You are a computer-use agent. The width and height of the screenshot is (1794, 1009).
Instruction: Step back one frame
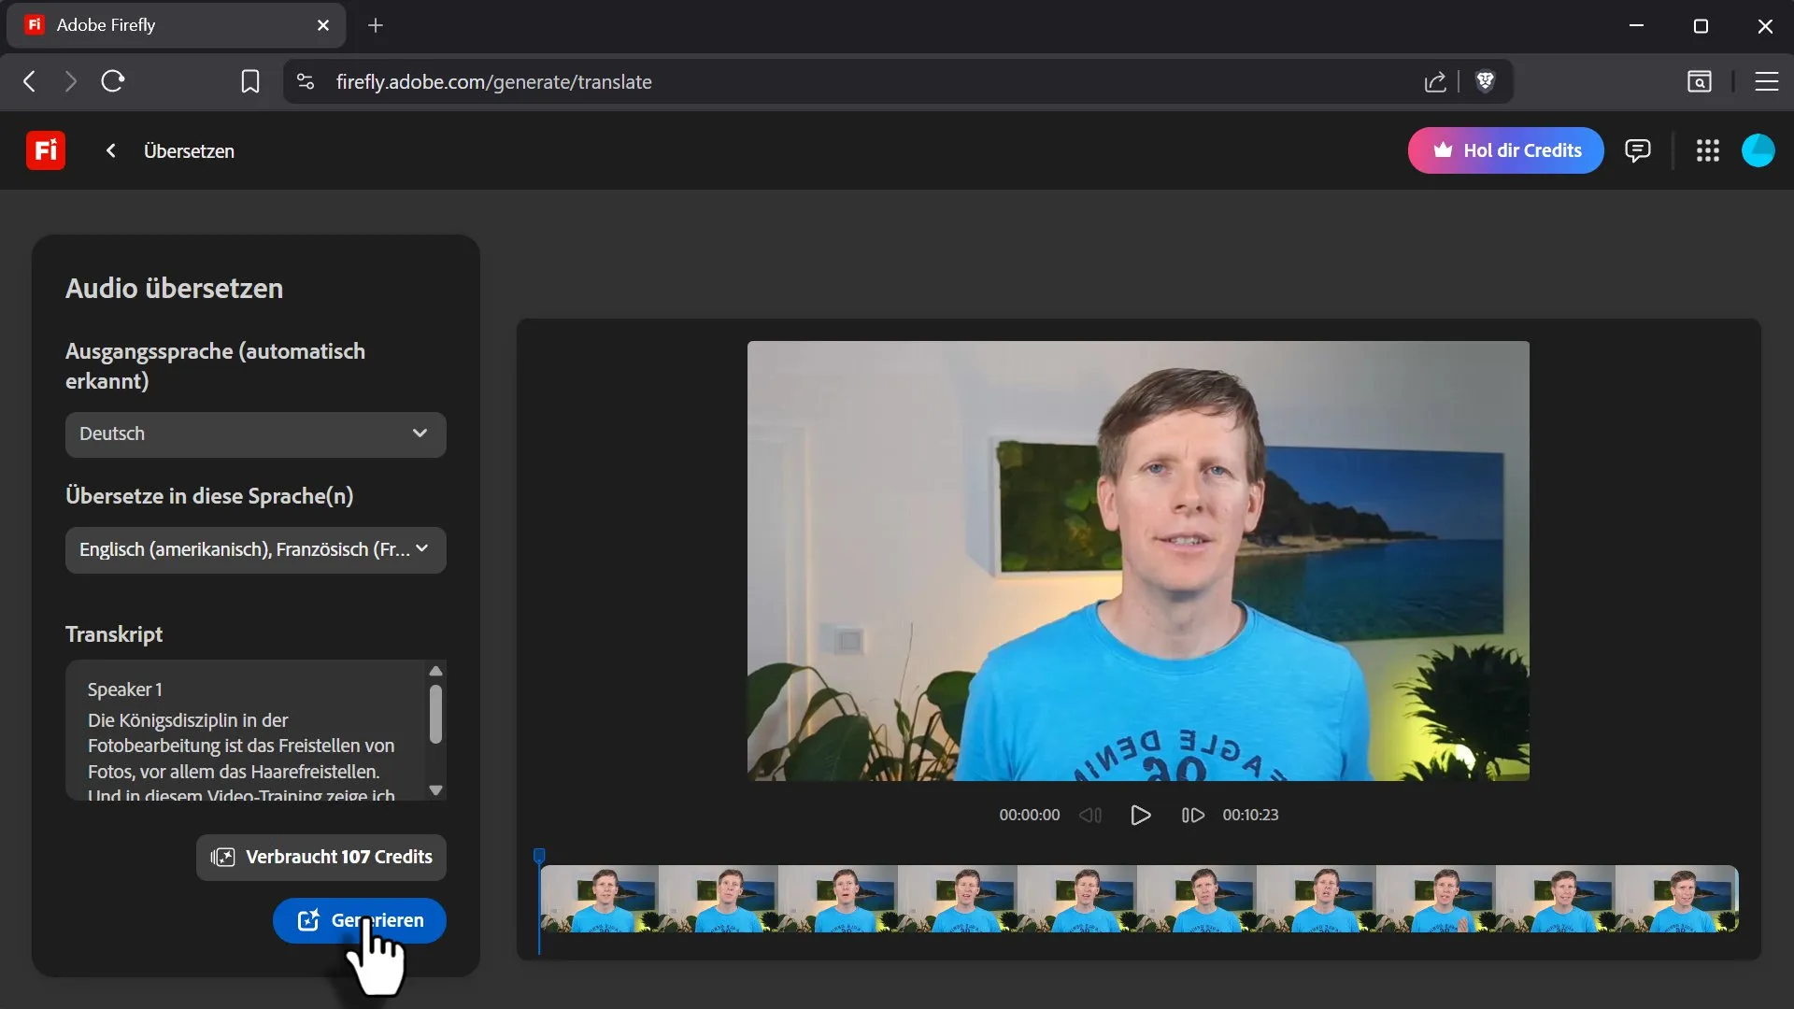coord(1090,815)
